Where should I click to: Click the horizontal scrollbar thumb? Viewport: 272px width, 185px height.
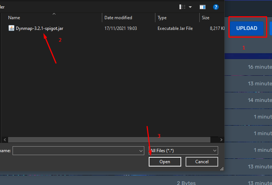(x=109, y=140)
